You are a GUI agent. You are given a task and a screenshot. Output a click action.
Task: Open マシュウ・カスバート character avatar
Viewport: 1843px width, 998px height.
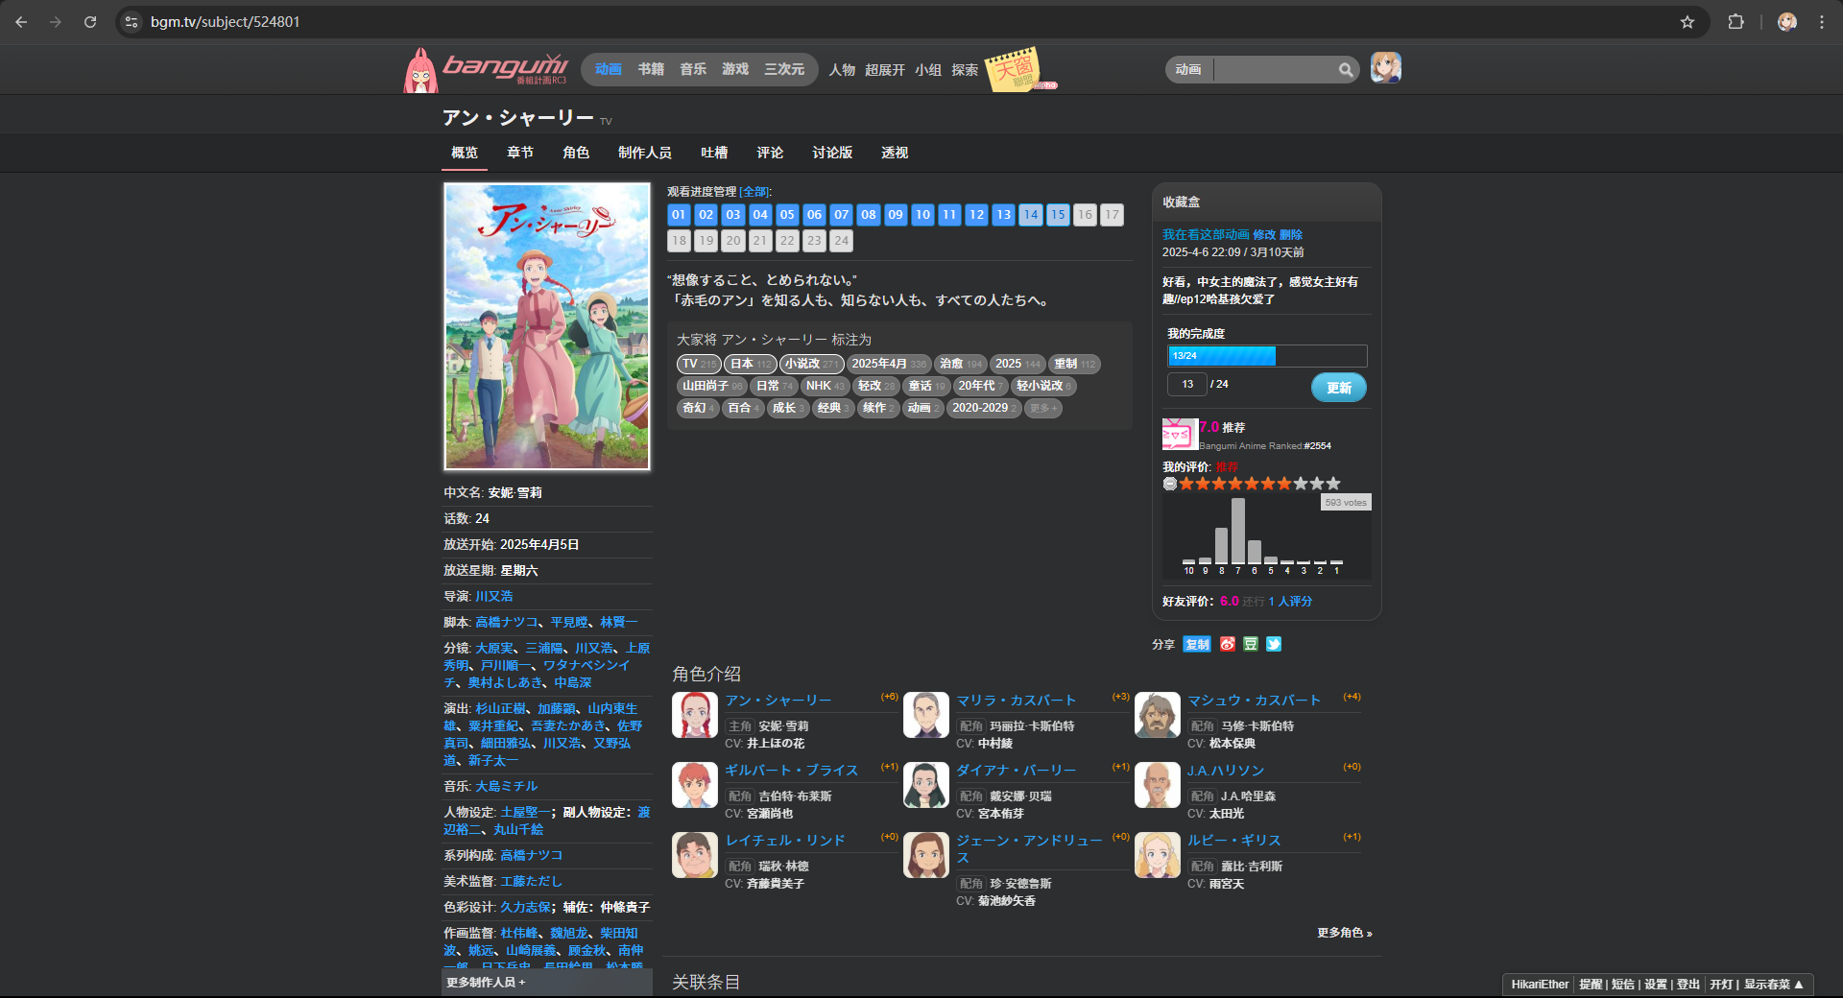click(x=1158, y=715)
